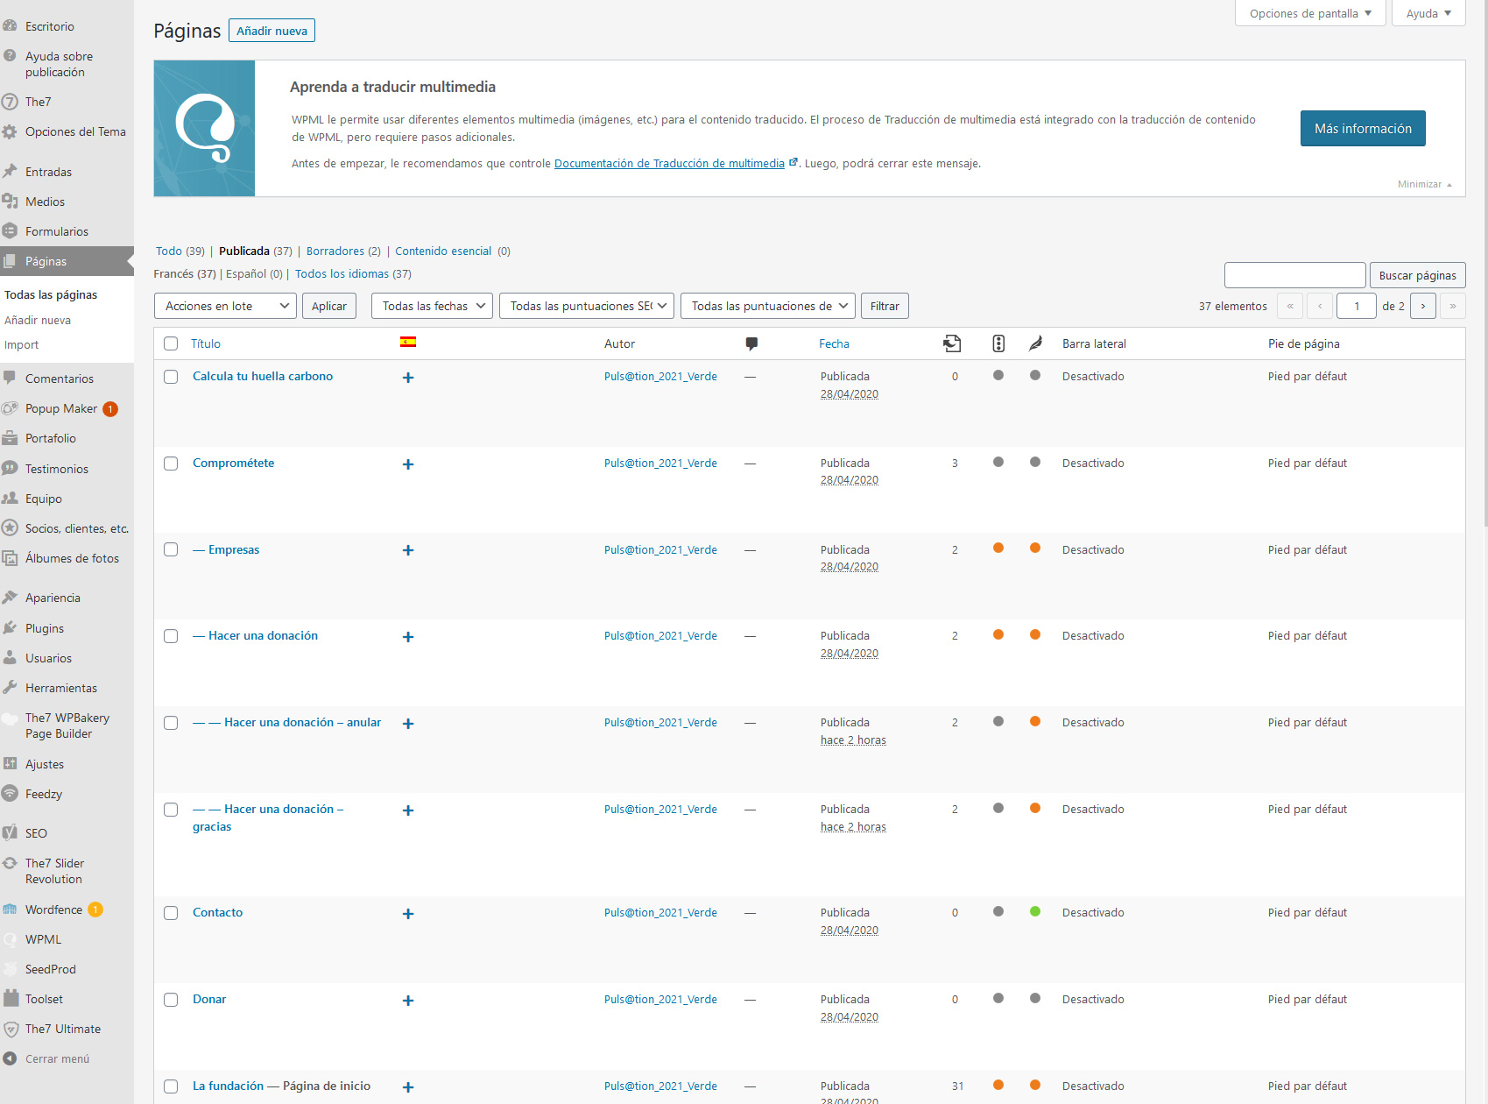Click the SEO score traffic-light column icon

click(998, 343)
